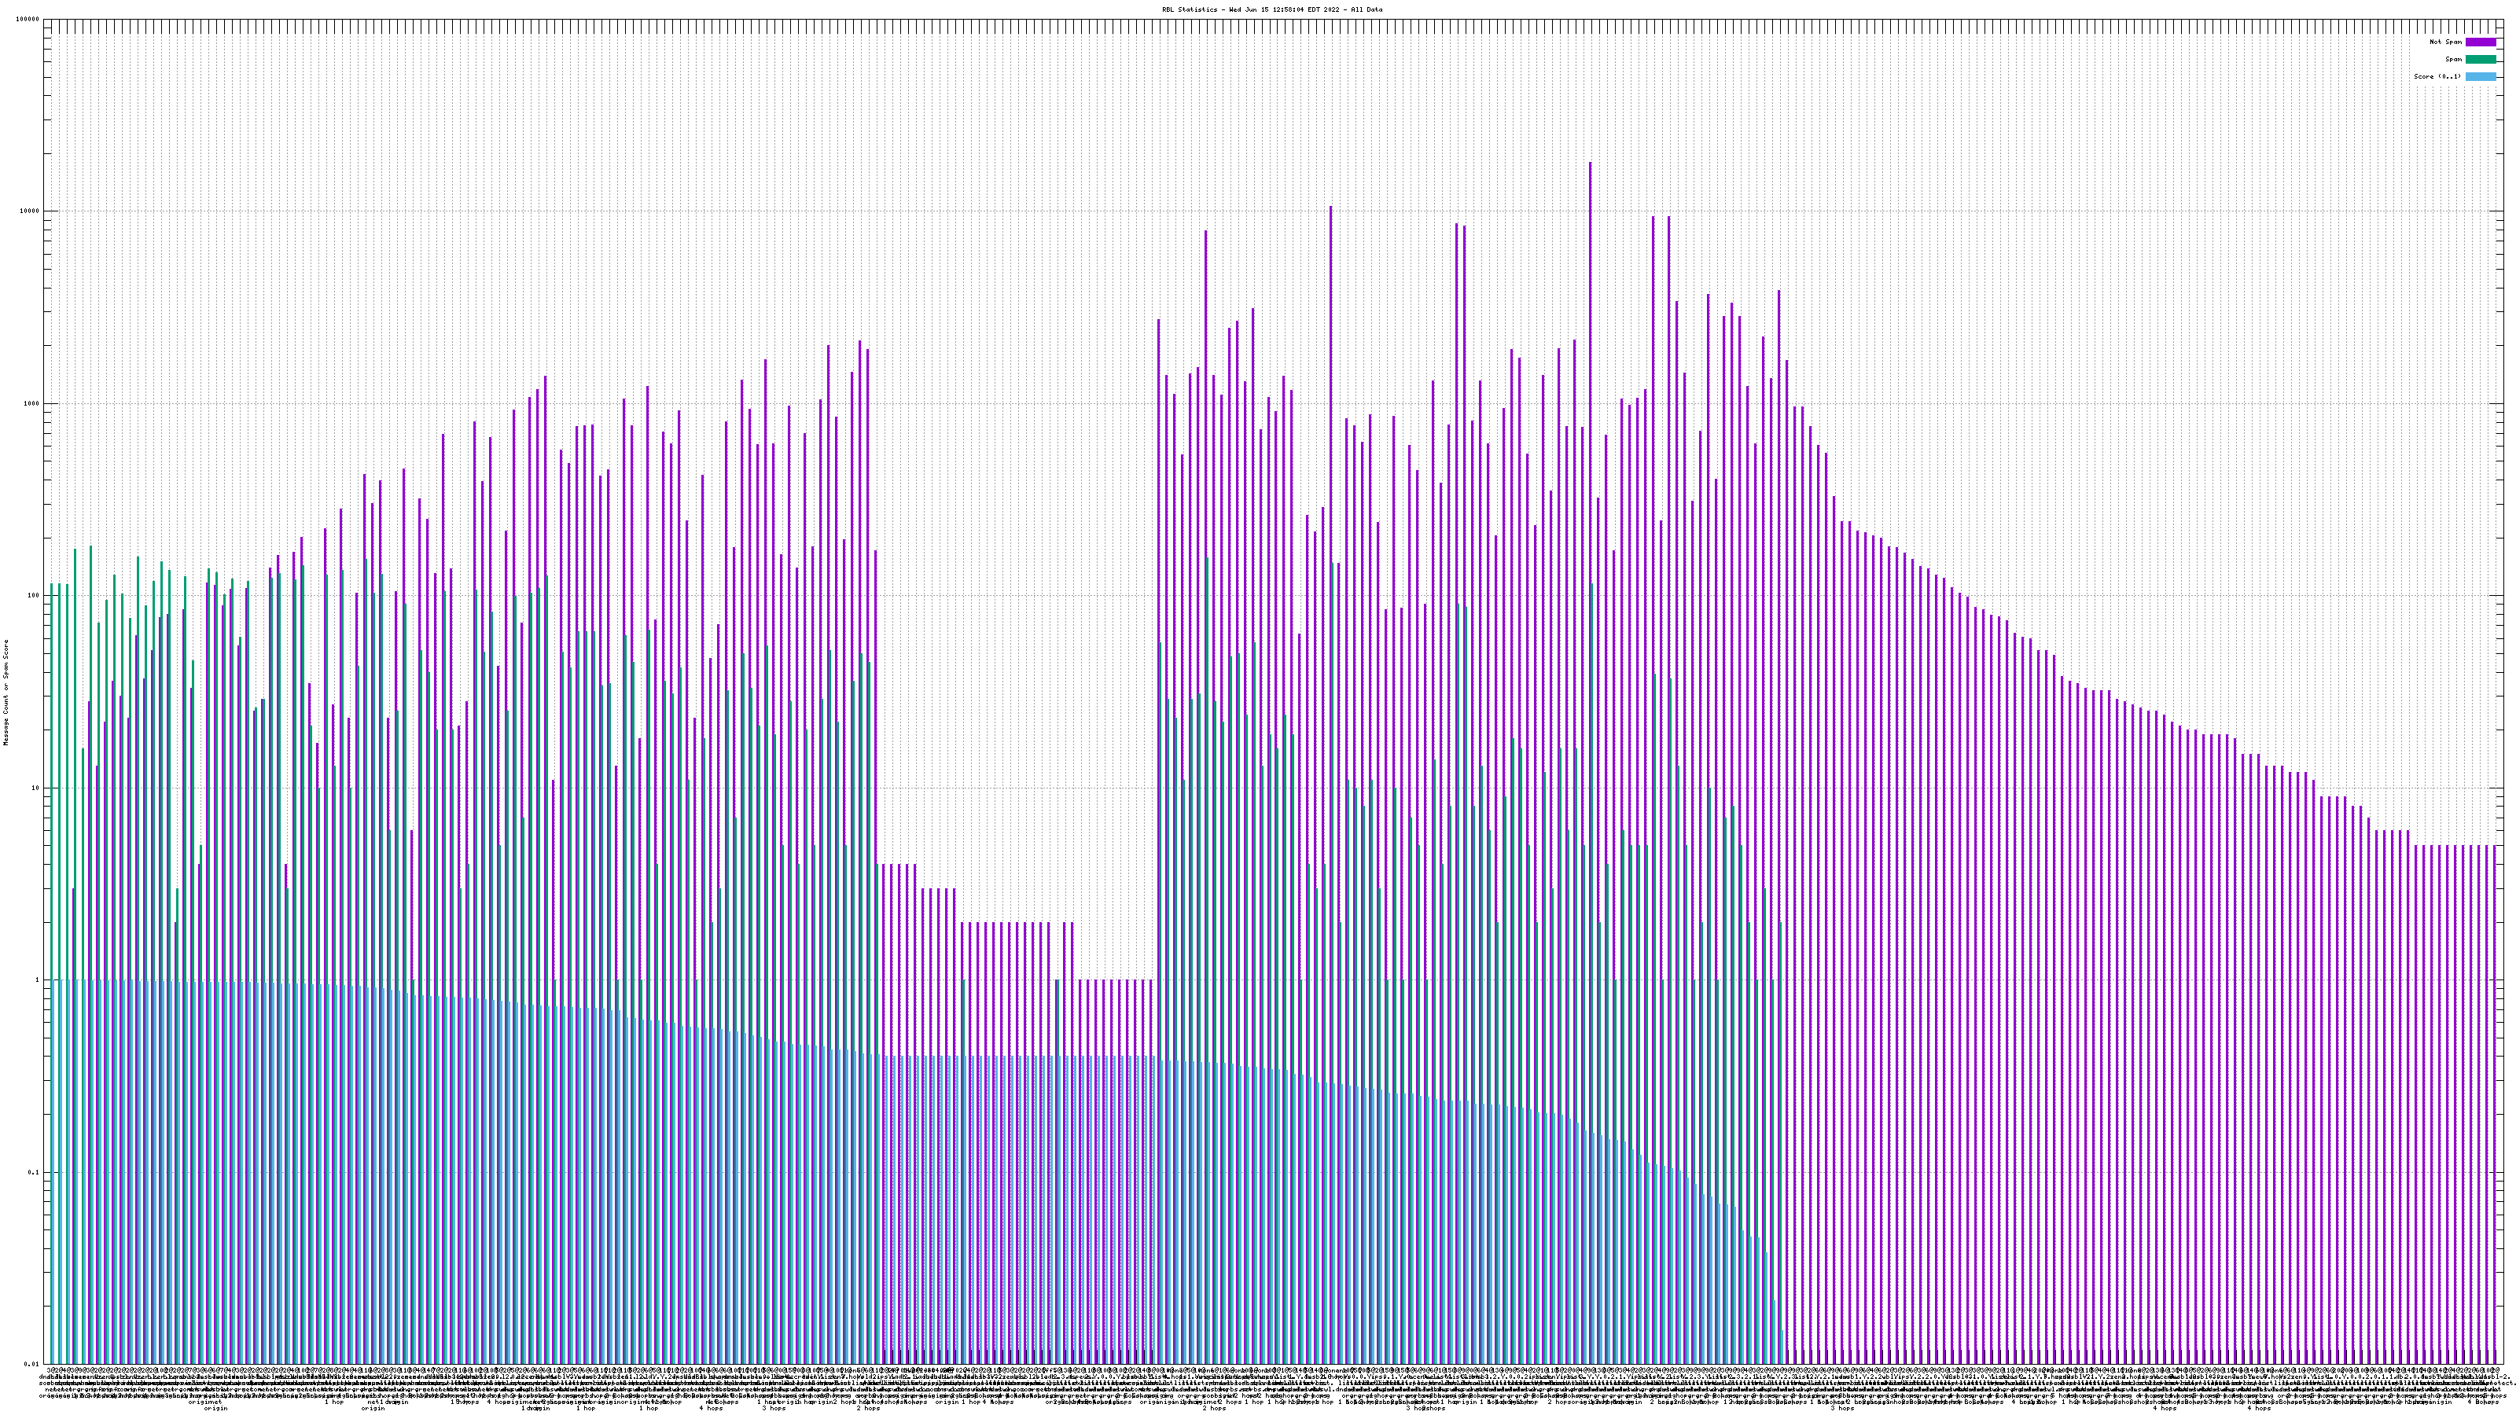The image size is (2516, 1415).
Task: Click the purple Not Spam legend swatch
Action: [x=2480, y=42]
